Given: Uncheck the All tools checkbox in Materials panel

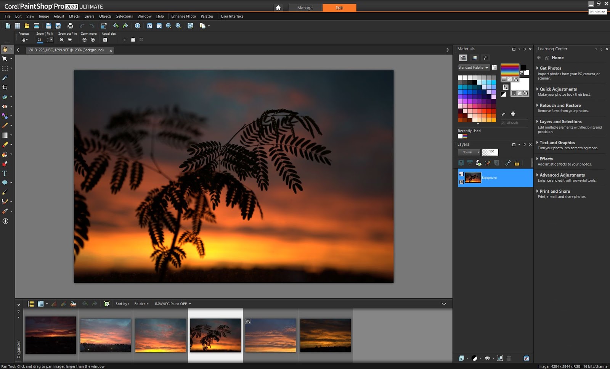Looking at the screenshot, I should point(502,123).
